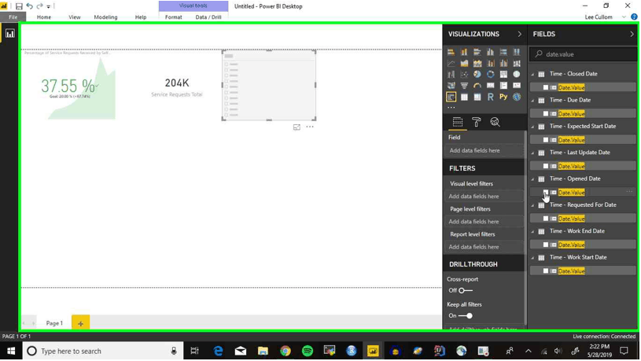This screenshot has width=641, height=361.
Task: Collapse the Fields pane with its chevron
Action: [632, 34]
